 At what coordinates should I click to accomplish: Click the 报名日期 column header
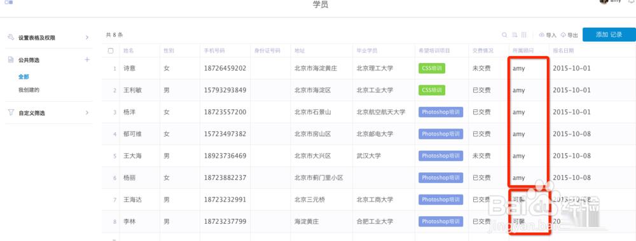click(x=563, y=51)
